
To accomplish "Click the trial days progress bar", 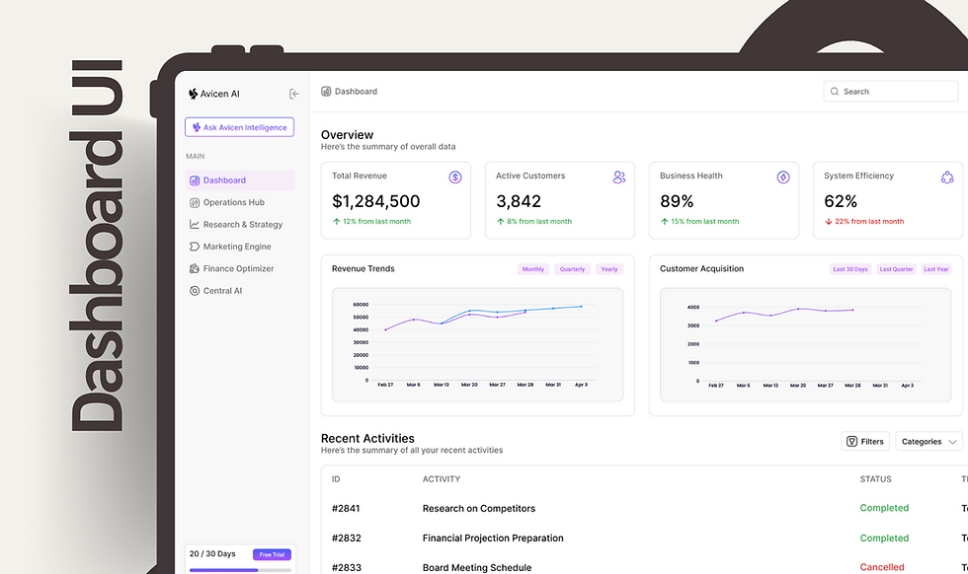I will coord(240,570).
